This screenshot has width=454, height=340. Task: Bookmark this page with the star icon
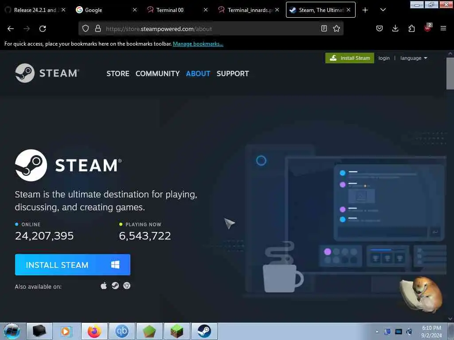[337, 28]
